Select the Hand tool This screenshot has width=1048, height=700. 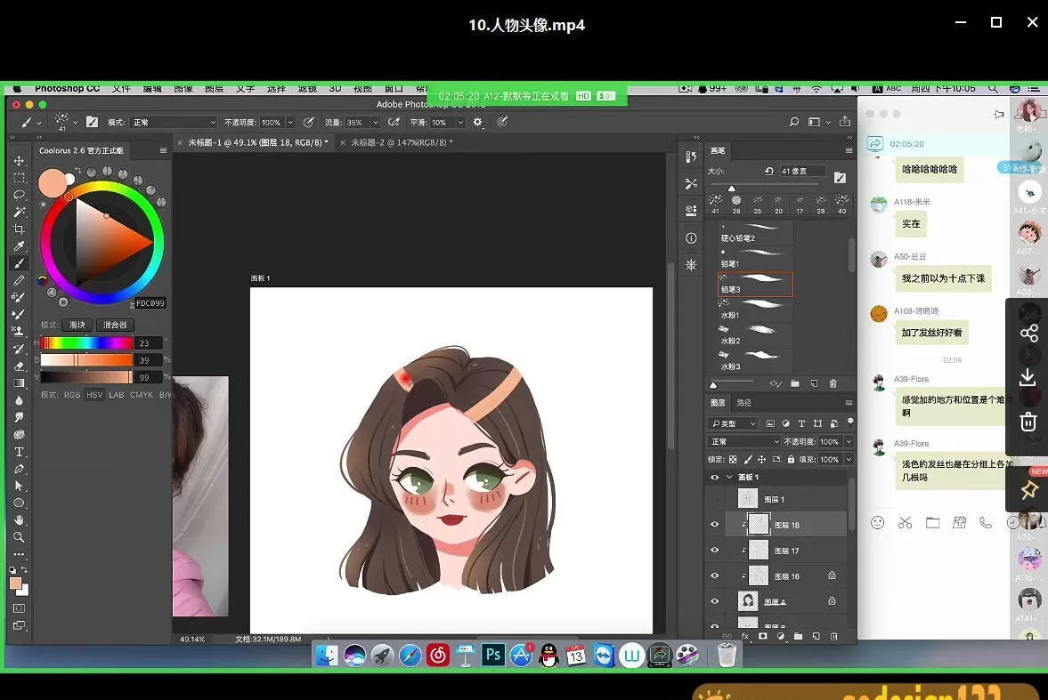pos(19,520)
